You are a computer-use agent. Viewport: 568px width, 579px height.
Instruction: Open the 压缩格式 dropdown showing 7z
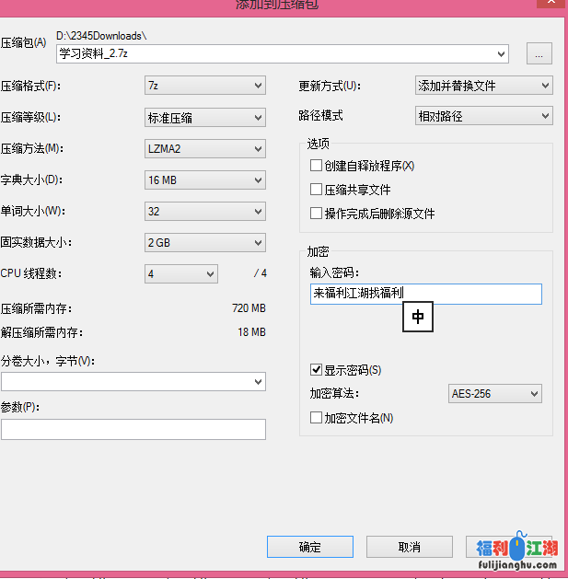pyautogui.click(x=205, y=86)
